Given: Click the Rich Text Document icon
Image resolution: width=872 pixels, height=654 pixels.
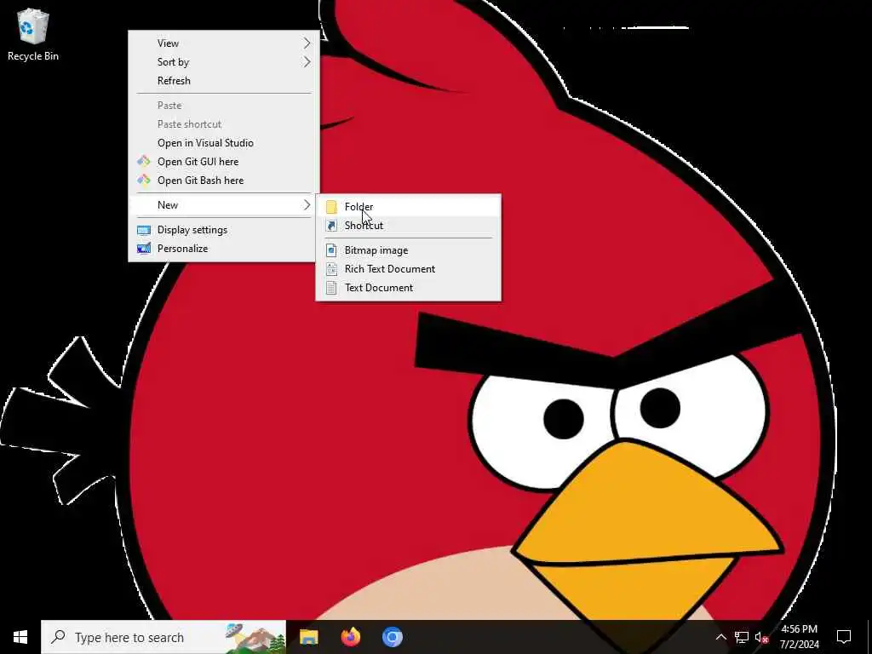Looking at the screenshot, I should 331,268.
